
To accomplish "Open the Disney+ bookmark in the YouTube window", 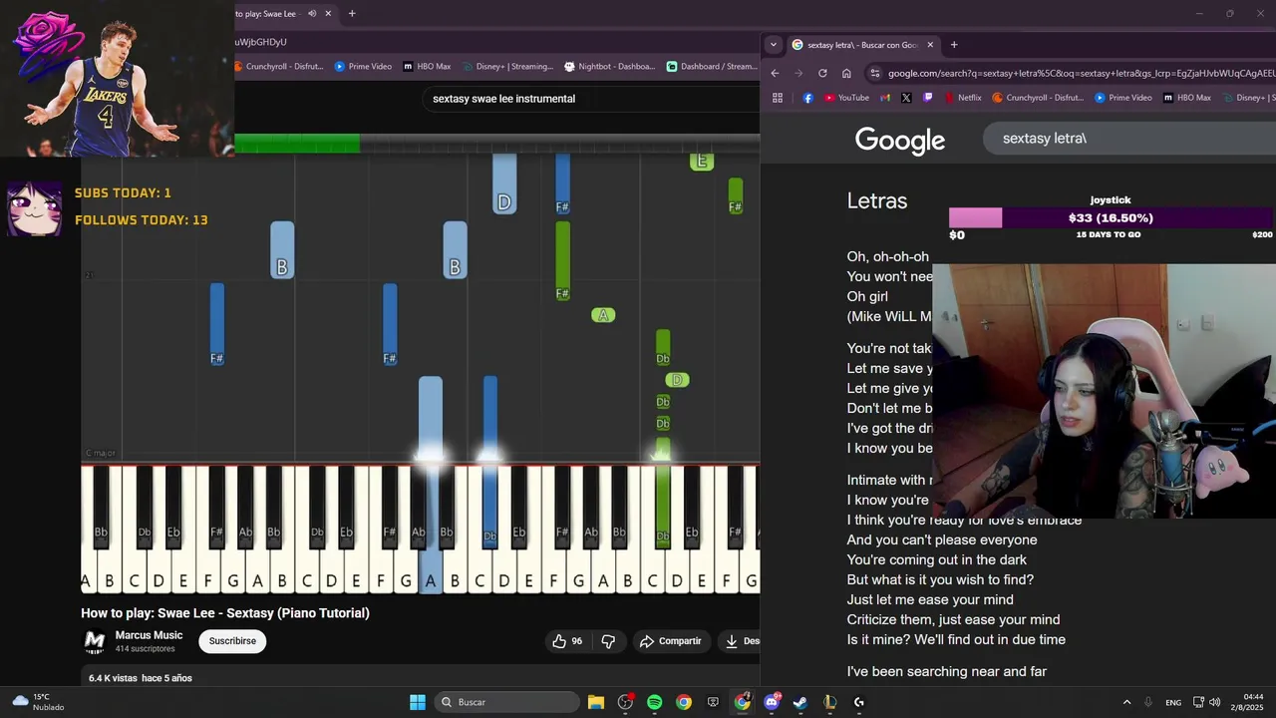I will [x=506, y=67].
